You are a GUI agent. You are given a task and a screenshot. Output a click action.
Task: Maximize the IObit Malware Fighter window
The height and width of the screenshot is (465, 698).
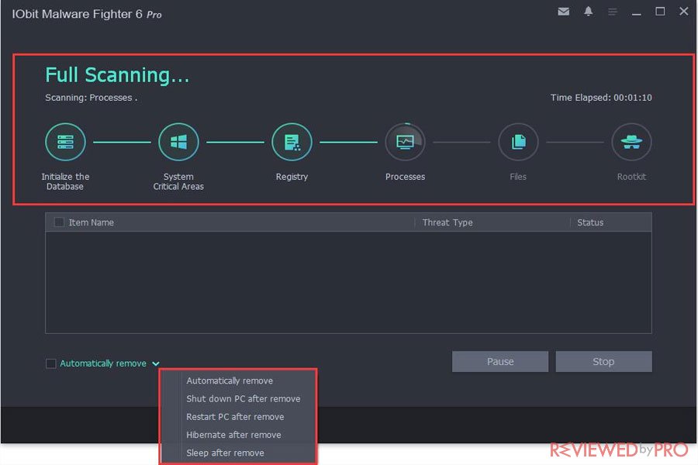click(660, 11)
